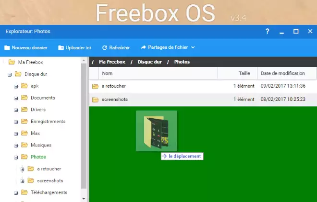Expand the apk tree node
The height and width of the screenshot is (202, 317).
[16, 87]
